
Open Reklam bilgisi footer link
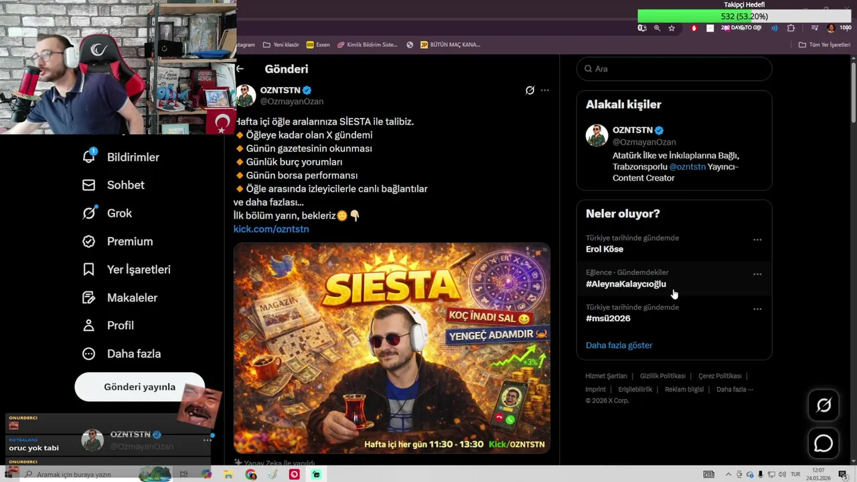click(684, 390)
